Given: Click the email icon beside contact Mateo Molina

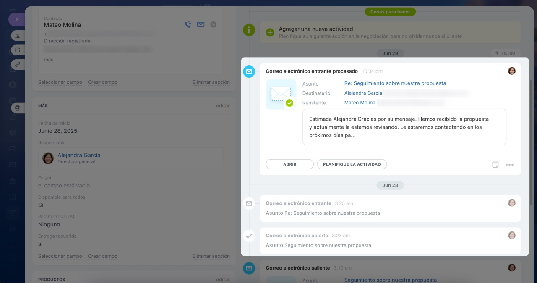Looking at the screenshot, I should [201, 25].
